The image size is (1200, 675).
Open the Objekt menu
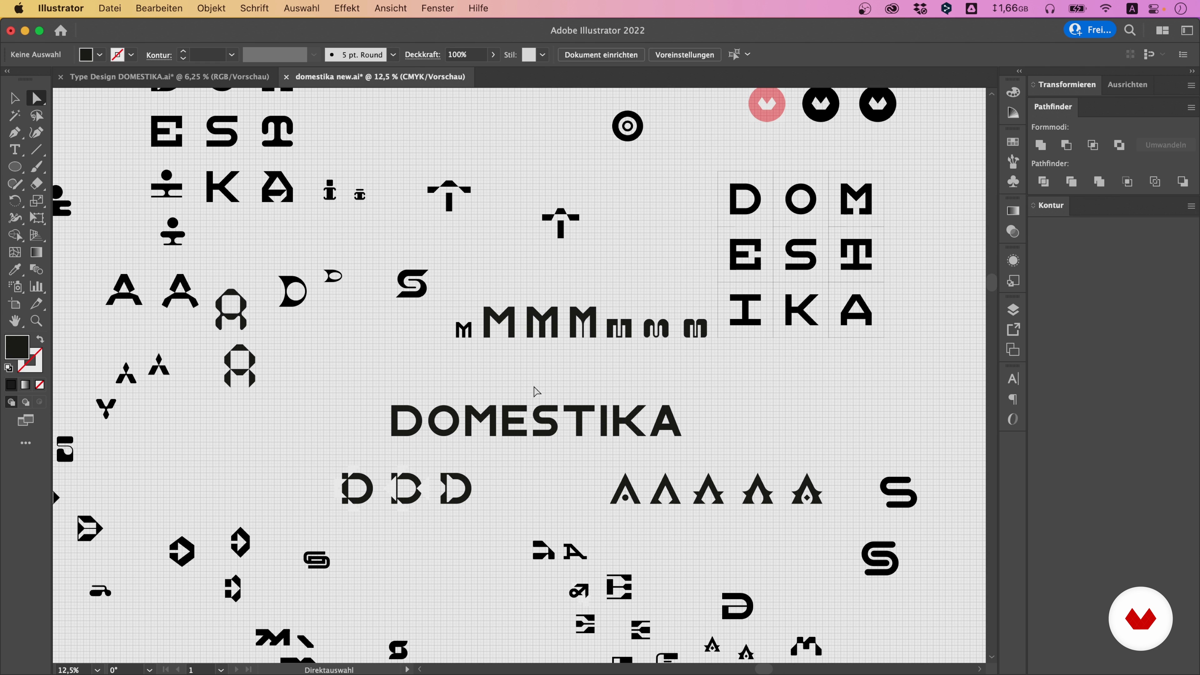coord(211,8)
